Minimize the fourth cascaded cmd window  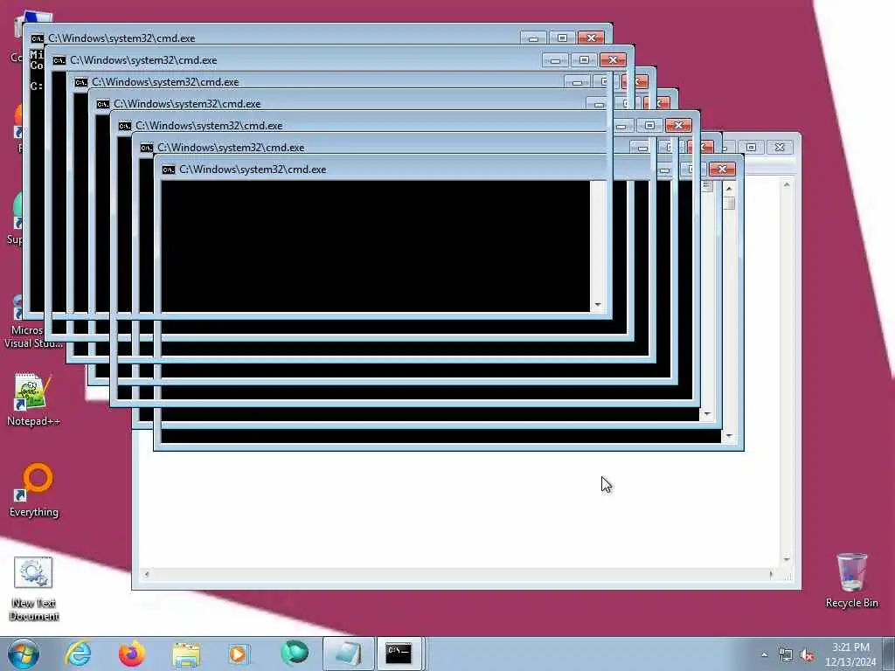pyautogui.click(x=599, y=103)
